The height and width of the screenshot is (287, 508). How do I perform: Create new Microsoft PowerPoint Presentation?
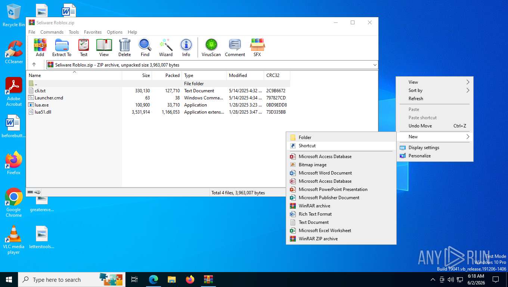[341, 189]
